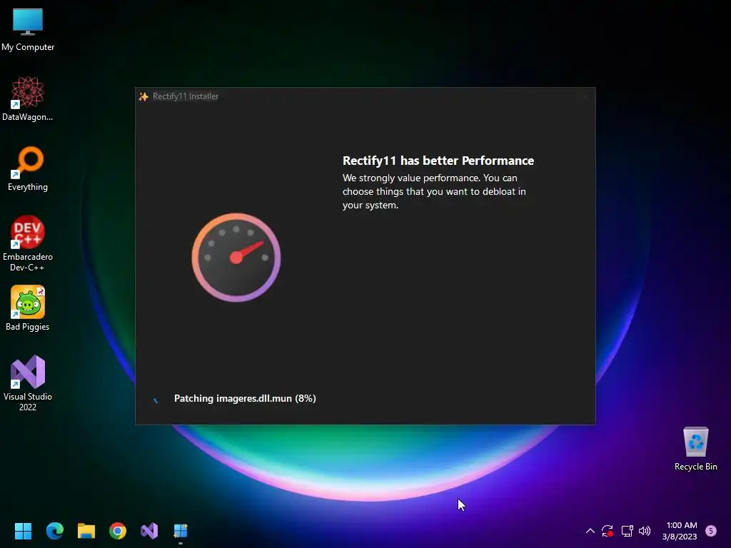Open File Explorer from taskbar

[x=86, y=531]
